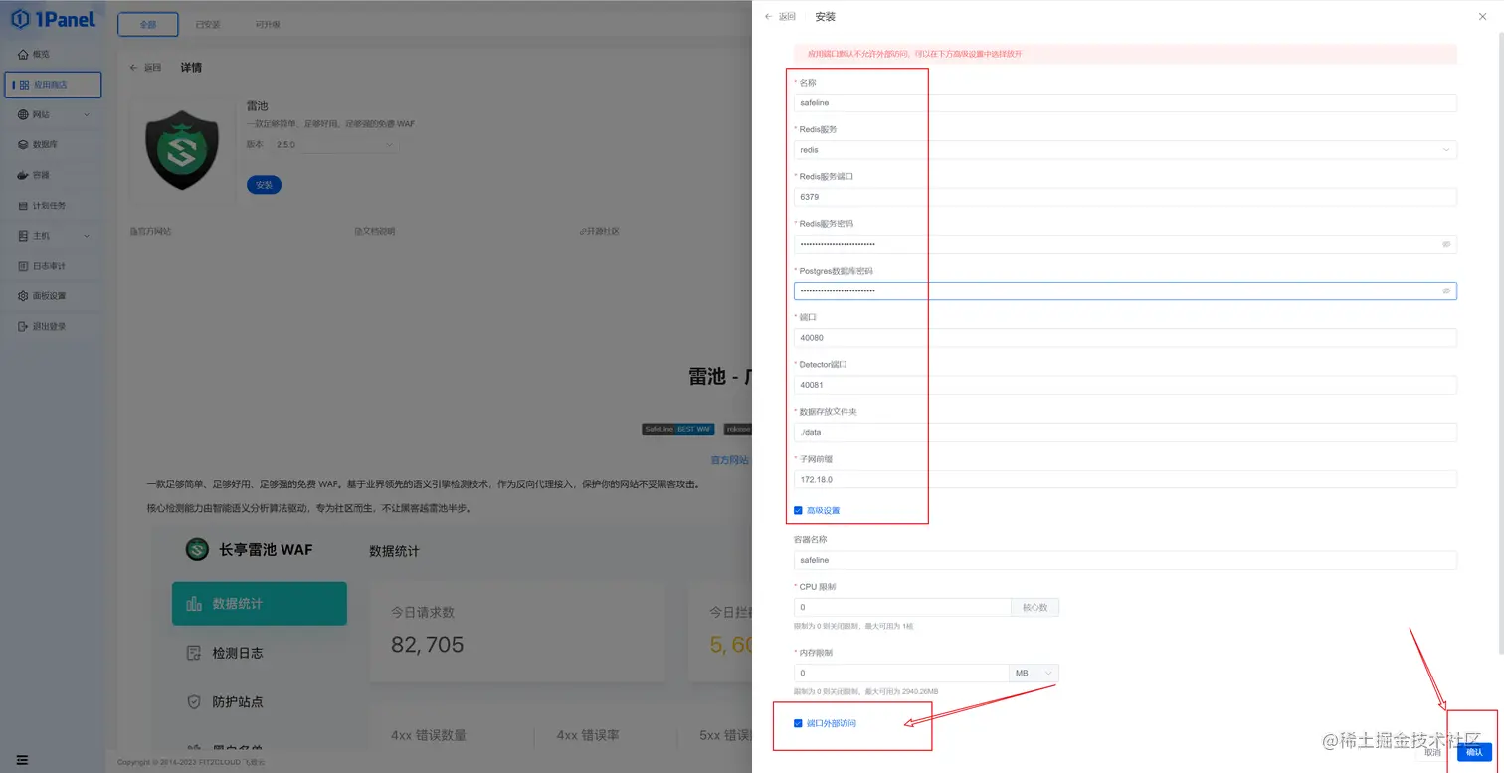Select the 应用商店 grid icon
Viewport: 1504px width, 773px height.
tap(23, 85)
